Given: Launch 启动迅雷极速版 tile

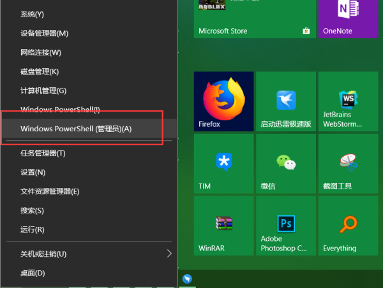Looking at the screenshot, I should pos(286,101).
